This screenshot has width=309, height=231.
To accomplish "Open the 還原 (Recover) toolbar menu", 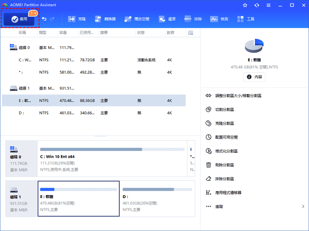I will pyautogui.click(x=167, y=19).
